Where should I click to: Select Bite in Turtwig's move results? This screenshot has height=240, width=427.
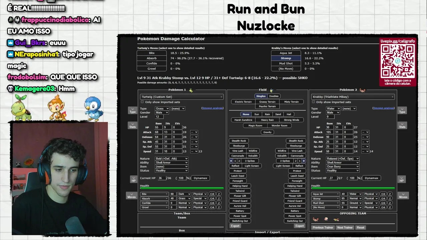151,53
